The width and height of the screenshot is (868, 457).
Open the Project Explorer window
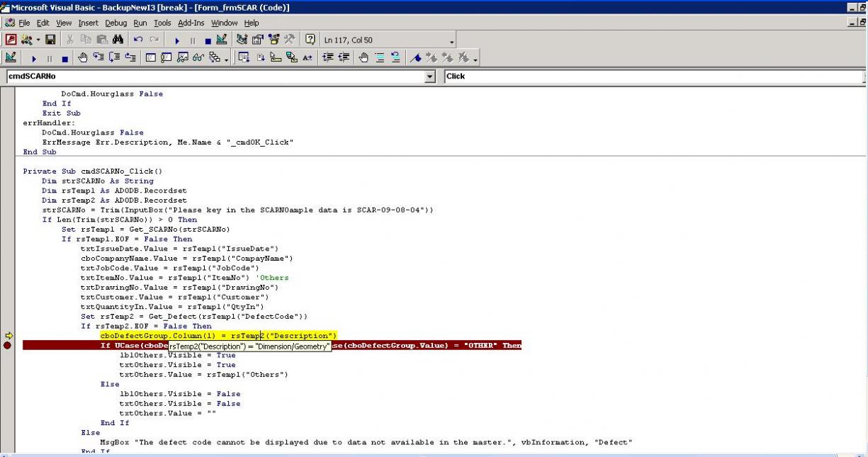242,40
